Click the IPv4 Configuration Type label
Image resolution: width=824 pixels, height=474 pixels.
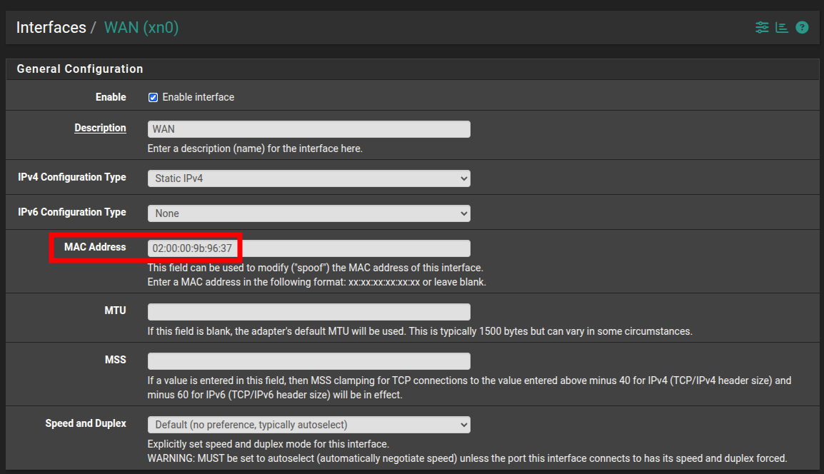coord(71,177)
